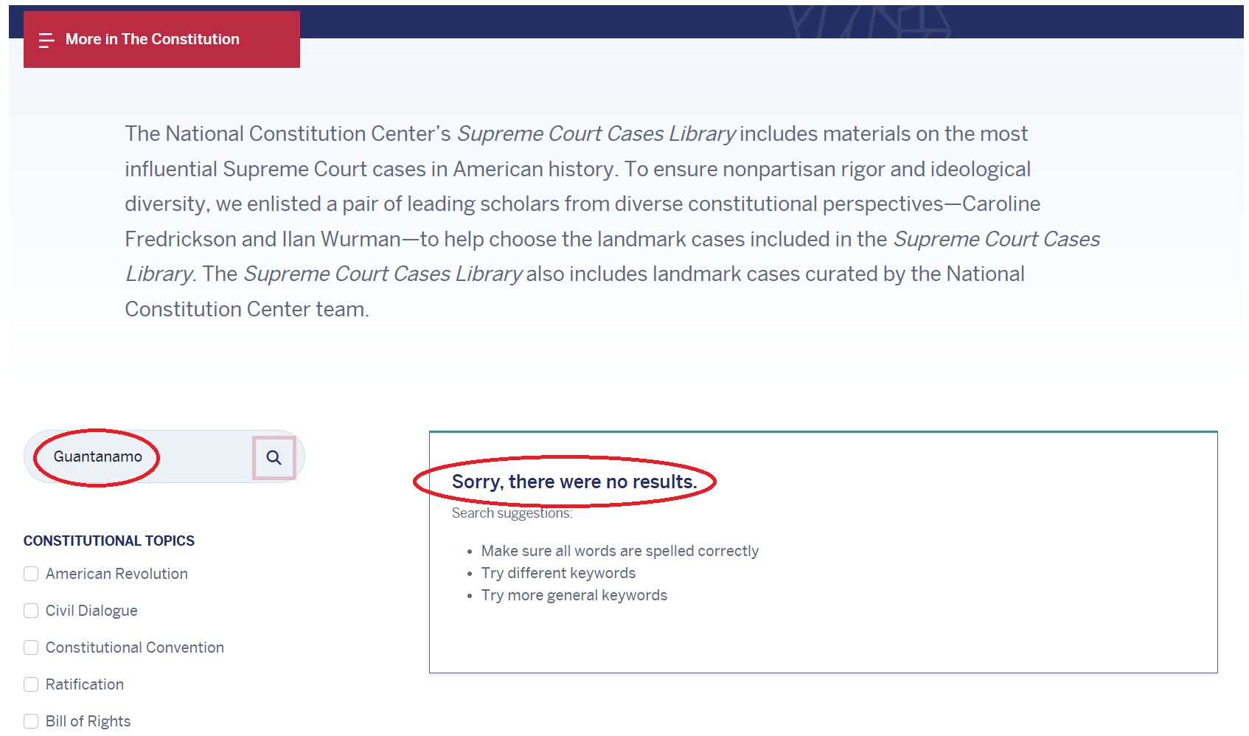Click 'Make sure all words are spelled correctly'

tap(619, 551)
